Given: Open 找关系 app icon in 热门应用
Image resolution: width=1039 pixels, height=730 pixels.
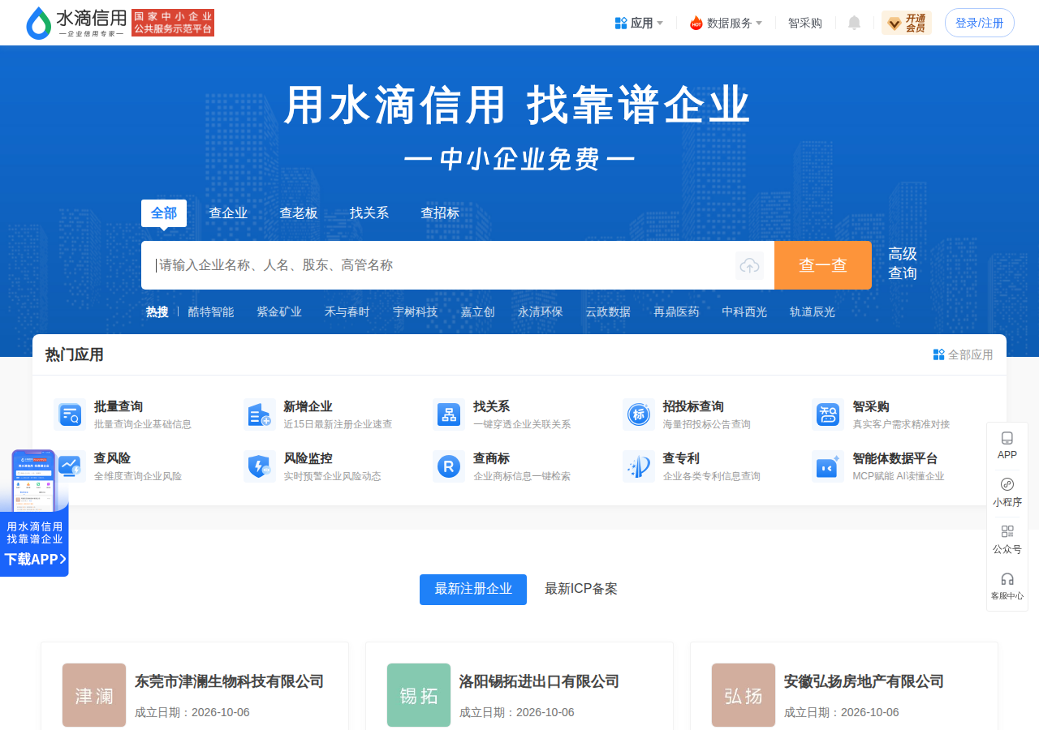Looking at the screenshot, I should click(x=449, y=414).
